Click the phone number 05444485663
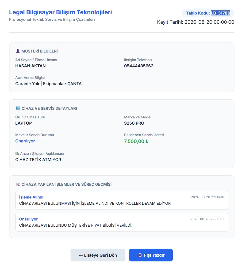 (139, 66)
